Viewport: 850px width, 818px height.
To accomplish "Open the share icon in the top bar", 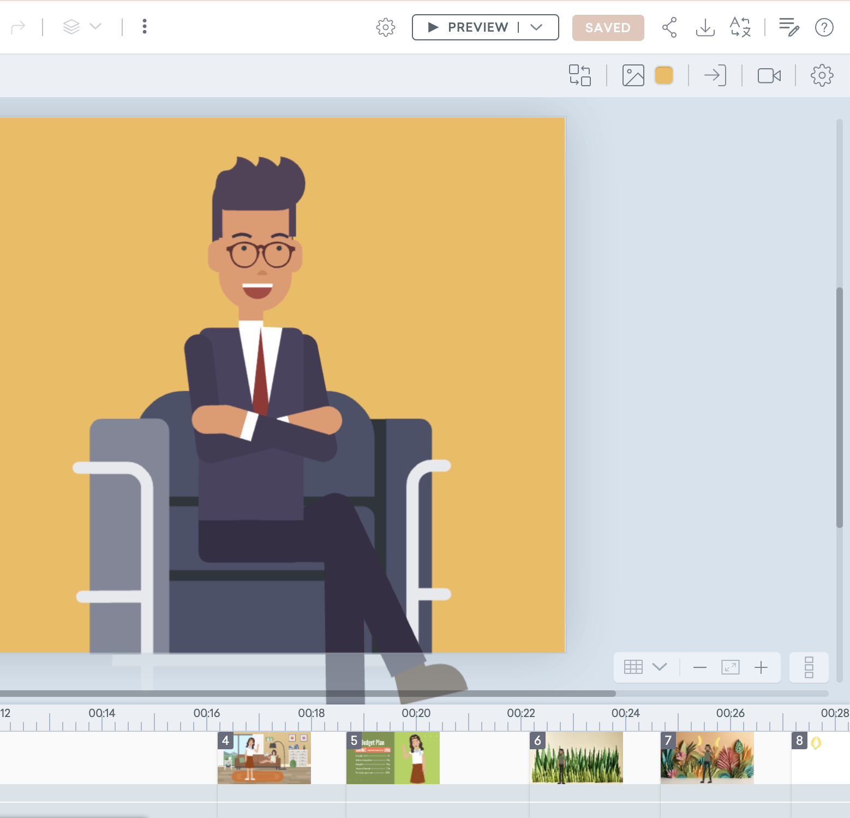I will (669, 27).
